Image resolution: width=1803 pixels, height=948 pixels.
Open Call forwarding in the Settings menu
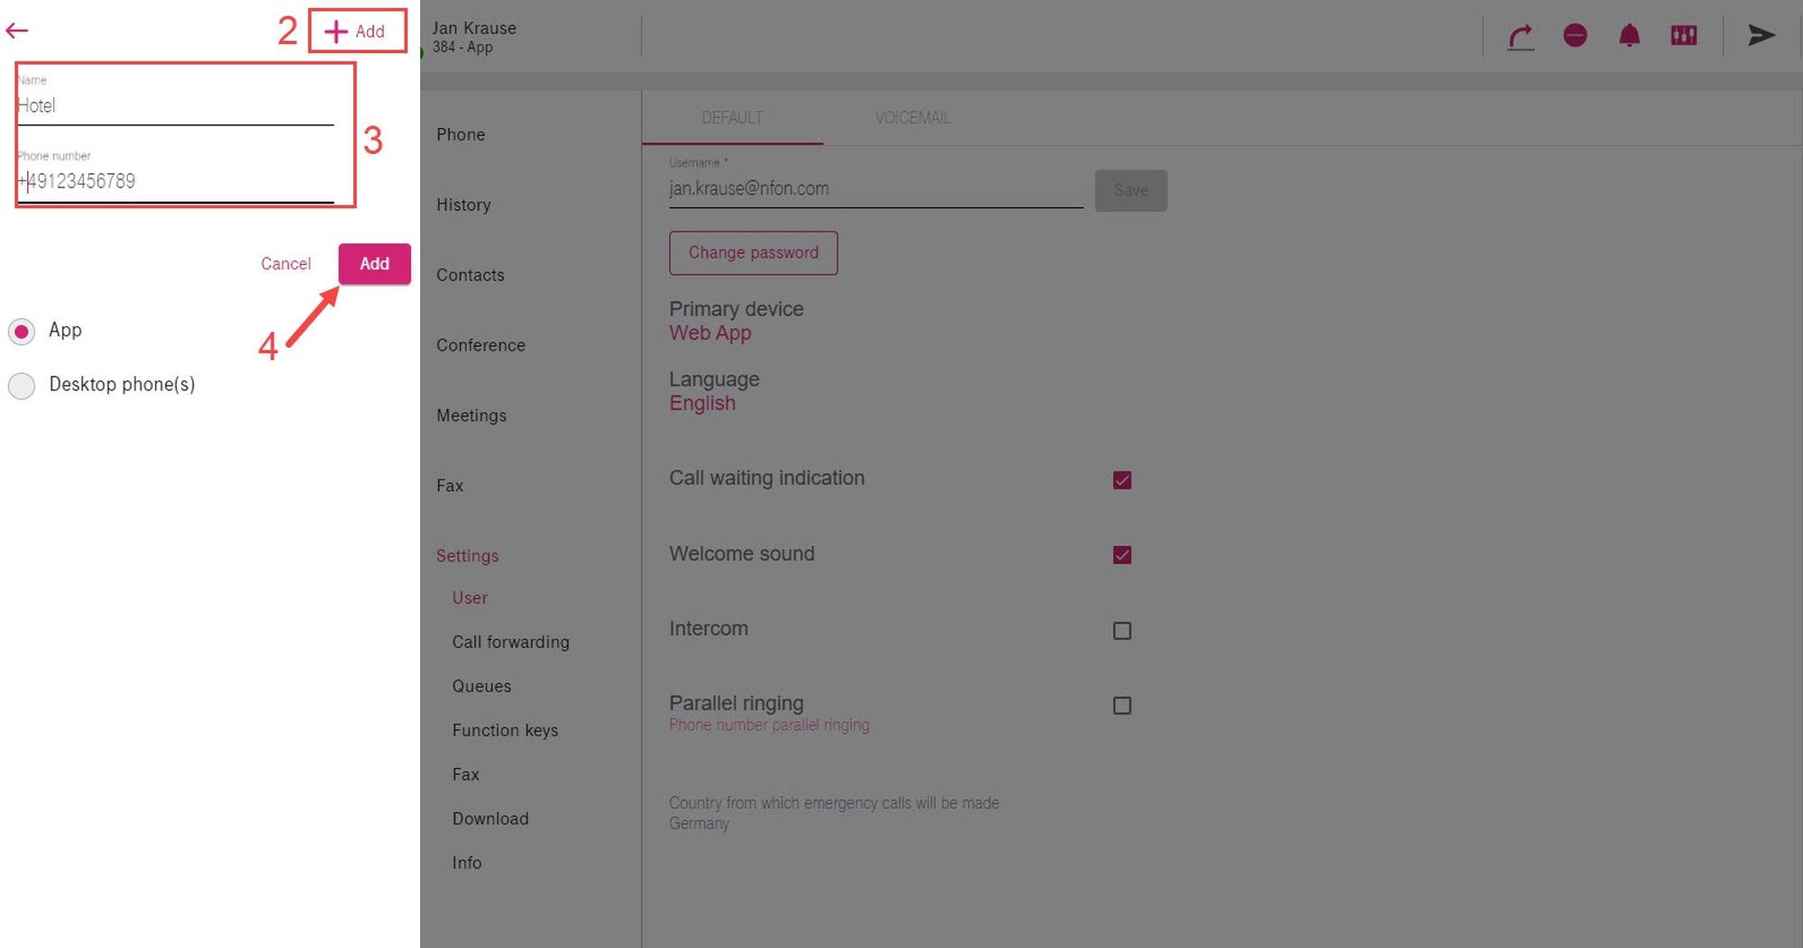click(510, 643)
